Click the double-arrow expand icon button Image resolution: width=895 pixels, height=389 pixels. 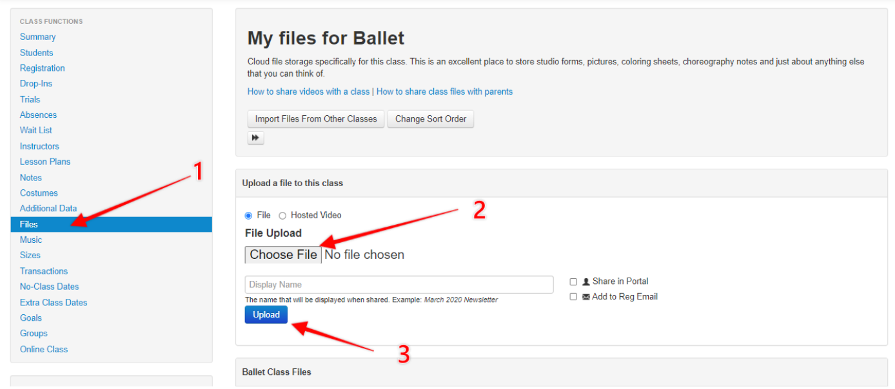click(x=256, y=138)
